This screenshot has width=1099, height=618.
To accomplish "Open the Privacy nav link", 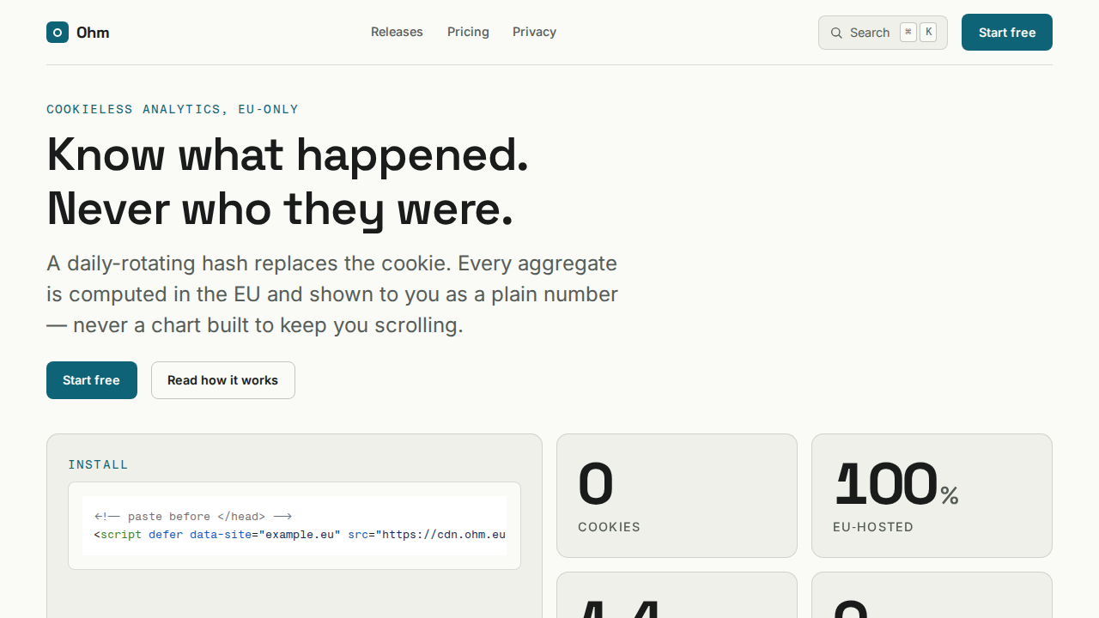I will click(x=534, y=32).
